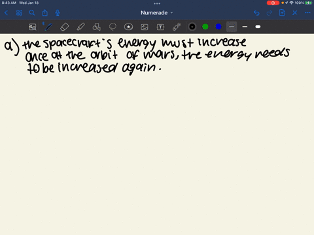
Task: Undo the last stroke
Action: pyautogui.click(x=256, y=13)
